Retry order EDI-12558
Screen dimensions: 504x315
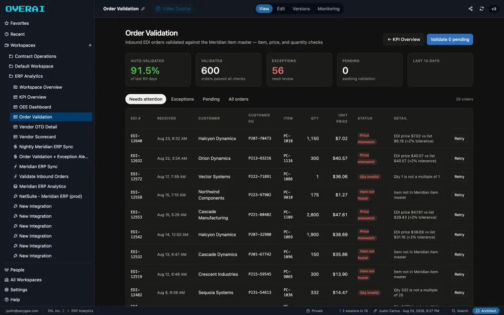point(459,195)
